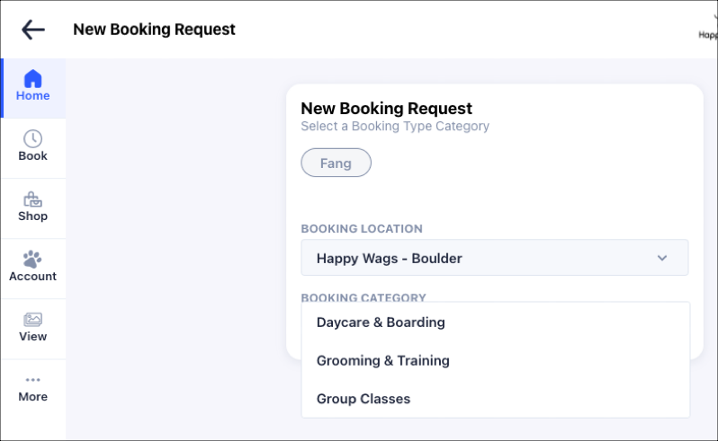718x441 pixels.
Task: Pick Group Classes from the category list
Action: click(x=363, y=398)
